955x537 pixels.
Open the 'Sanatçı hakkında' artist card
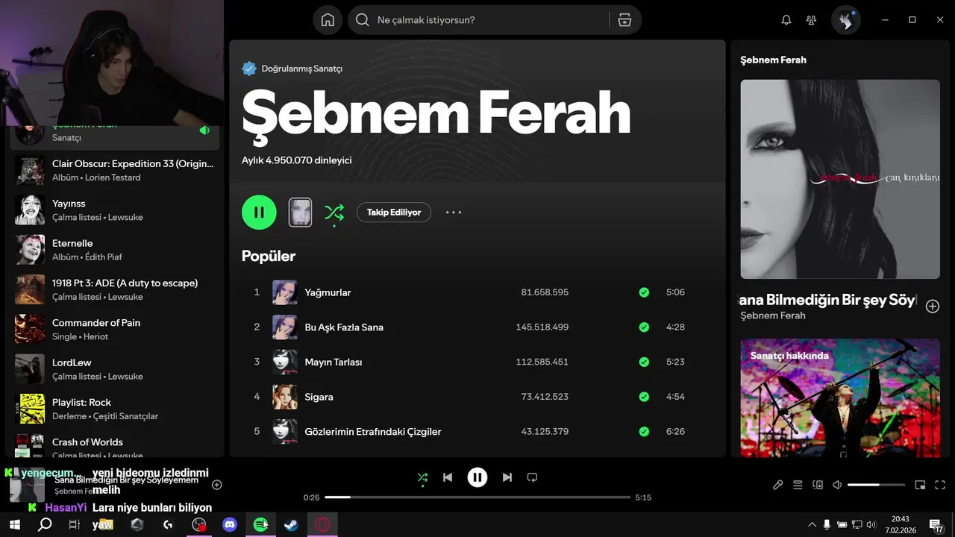tap(840, 398)
